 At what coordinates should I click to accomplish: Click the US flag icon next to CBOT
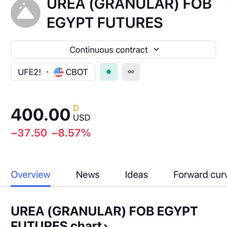tap(59, 72)
